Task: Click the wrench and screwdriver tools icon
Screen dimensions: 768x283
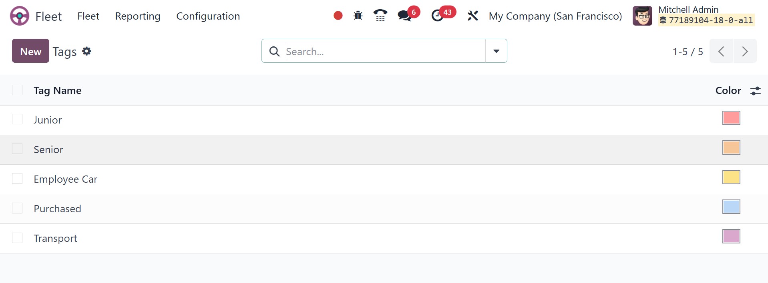Action: coord(472,16)
